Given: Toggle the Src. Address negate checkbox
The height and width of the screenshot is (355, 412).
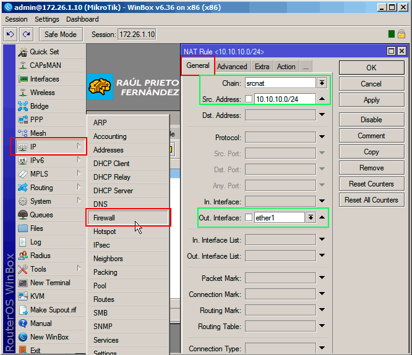Looking at the screenshot, I should pos(249,99).
